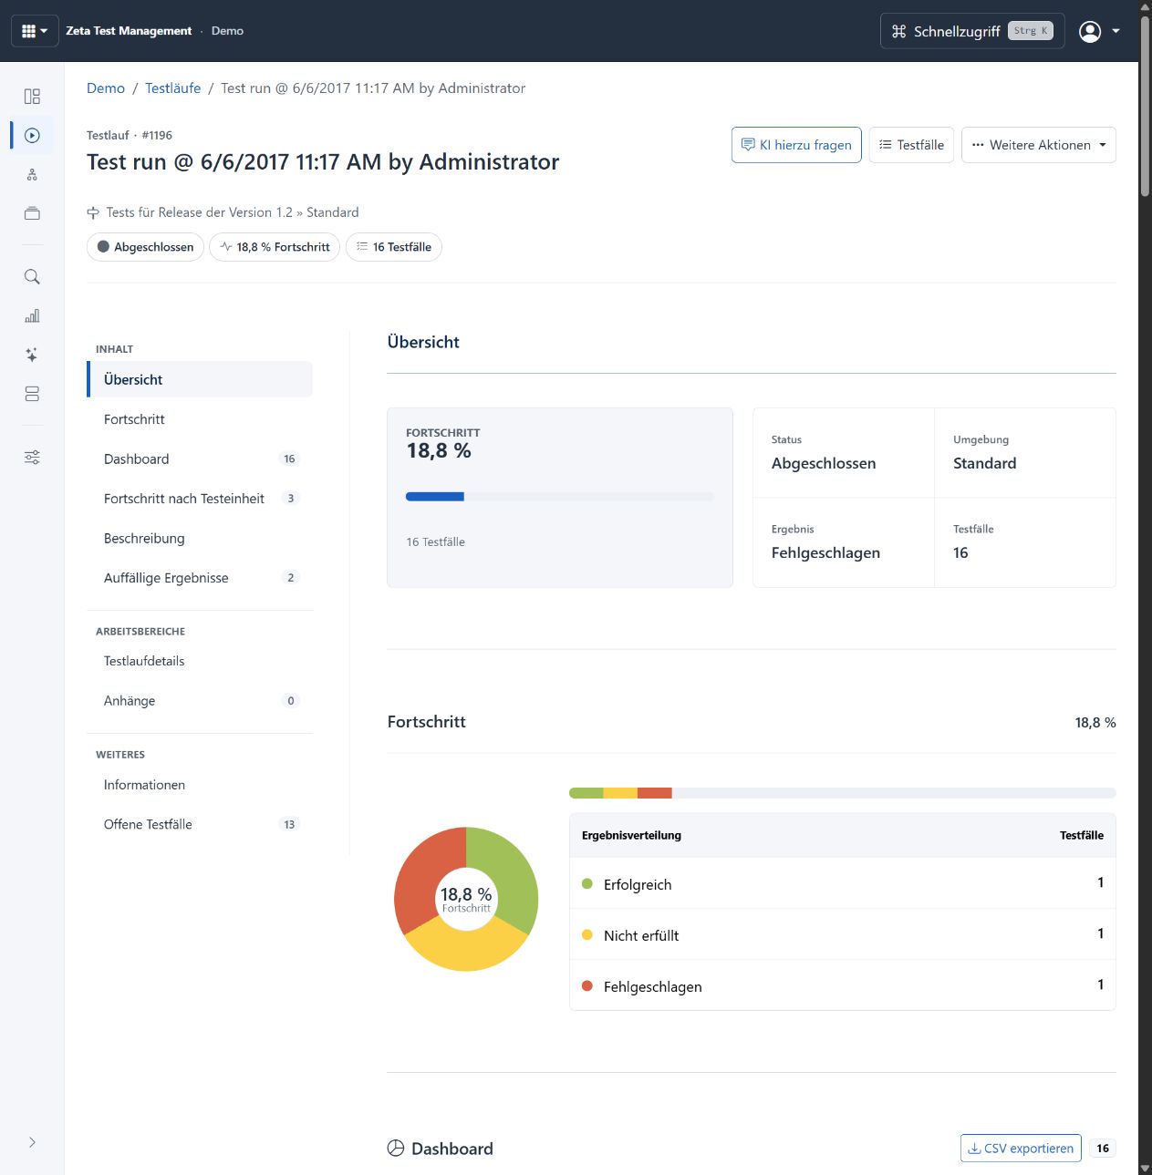Open the user account menu
This screenshot has height=1175, width=1152.
[1099, 31]
